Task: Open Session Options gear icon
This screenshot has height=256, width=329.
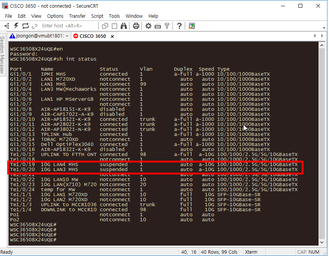Action: pos(148,26)
